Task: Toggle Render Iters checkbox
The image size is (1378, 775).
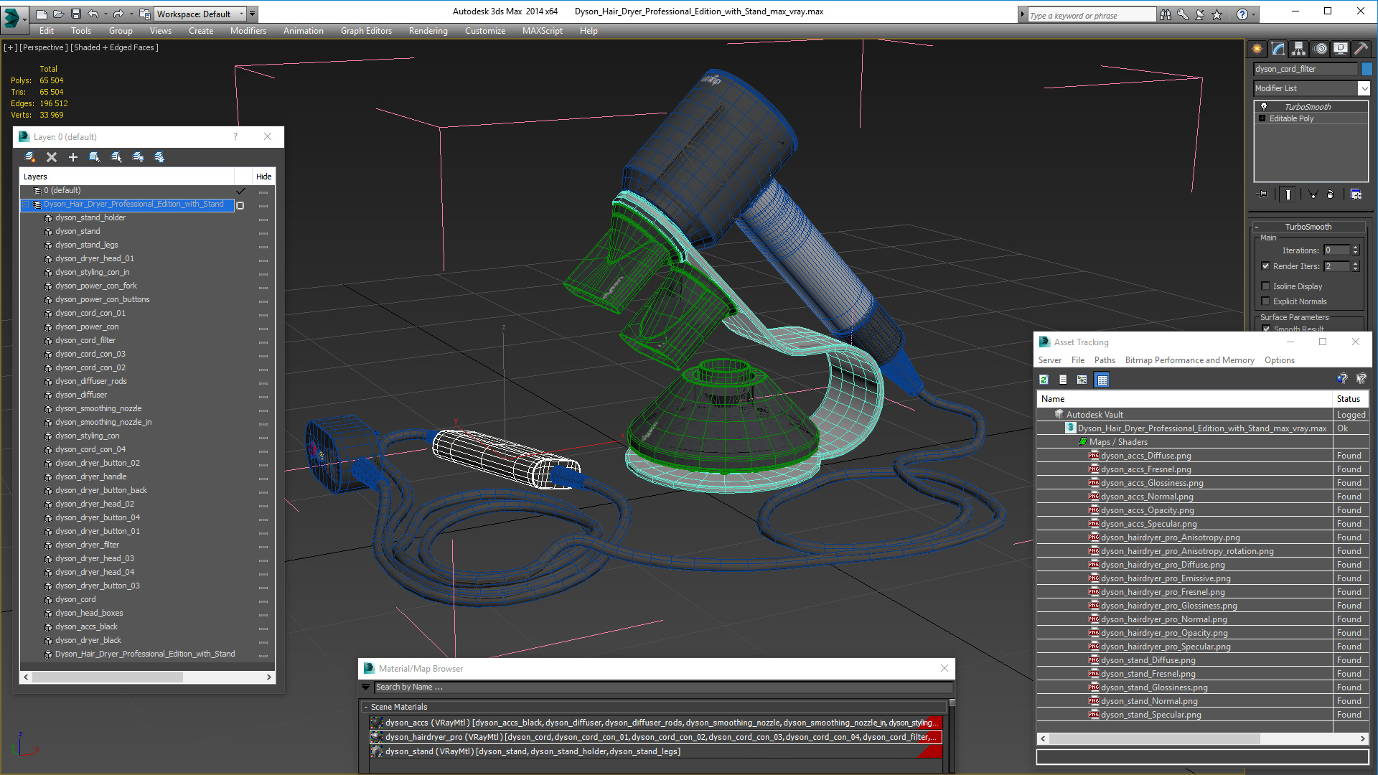Action: click(x=1266, y=266)
